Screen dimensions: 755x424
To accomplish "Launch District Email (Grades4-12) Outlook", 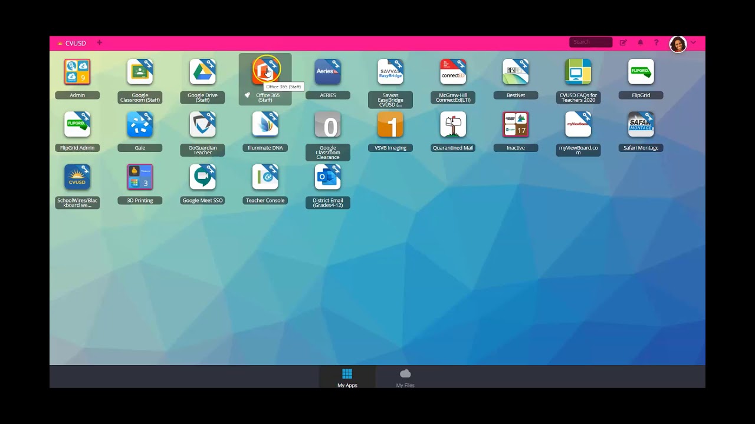I will coord(328,177).
